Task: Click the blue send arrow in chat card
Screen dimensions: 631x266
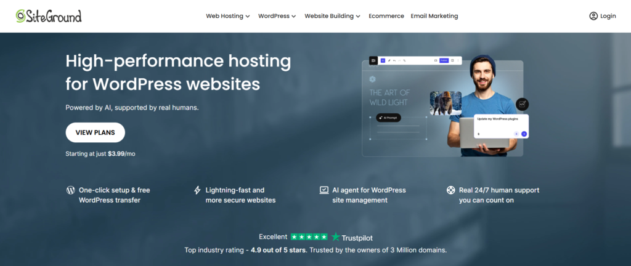Action: point(524,134)
